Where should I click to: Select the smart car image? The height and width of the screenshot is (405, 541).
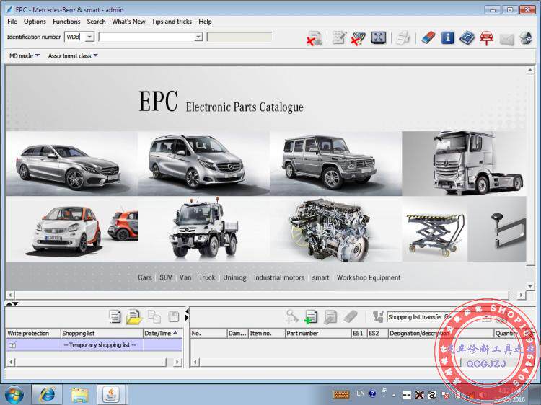[x=71, y=229]
